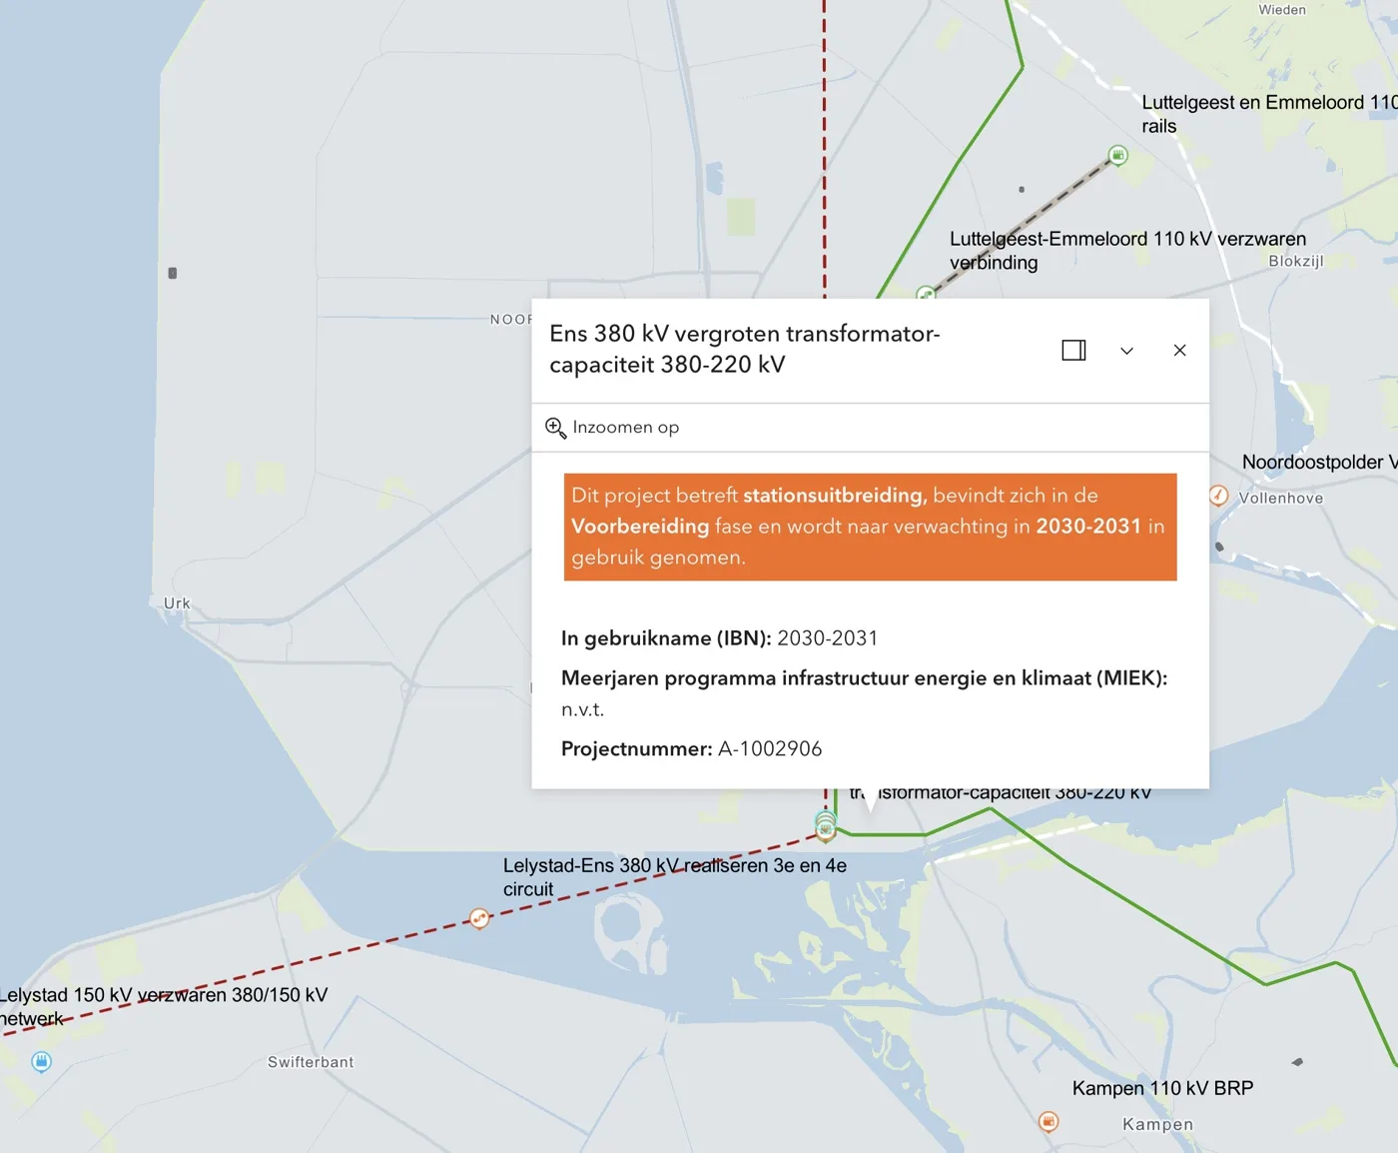The height and width of the screenshot is (1153, 1398).
Task: Click the Urk place name on map
Action: tap(177, 603)
